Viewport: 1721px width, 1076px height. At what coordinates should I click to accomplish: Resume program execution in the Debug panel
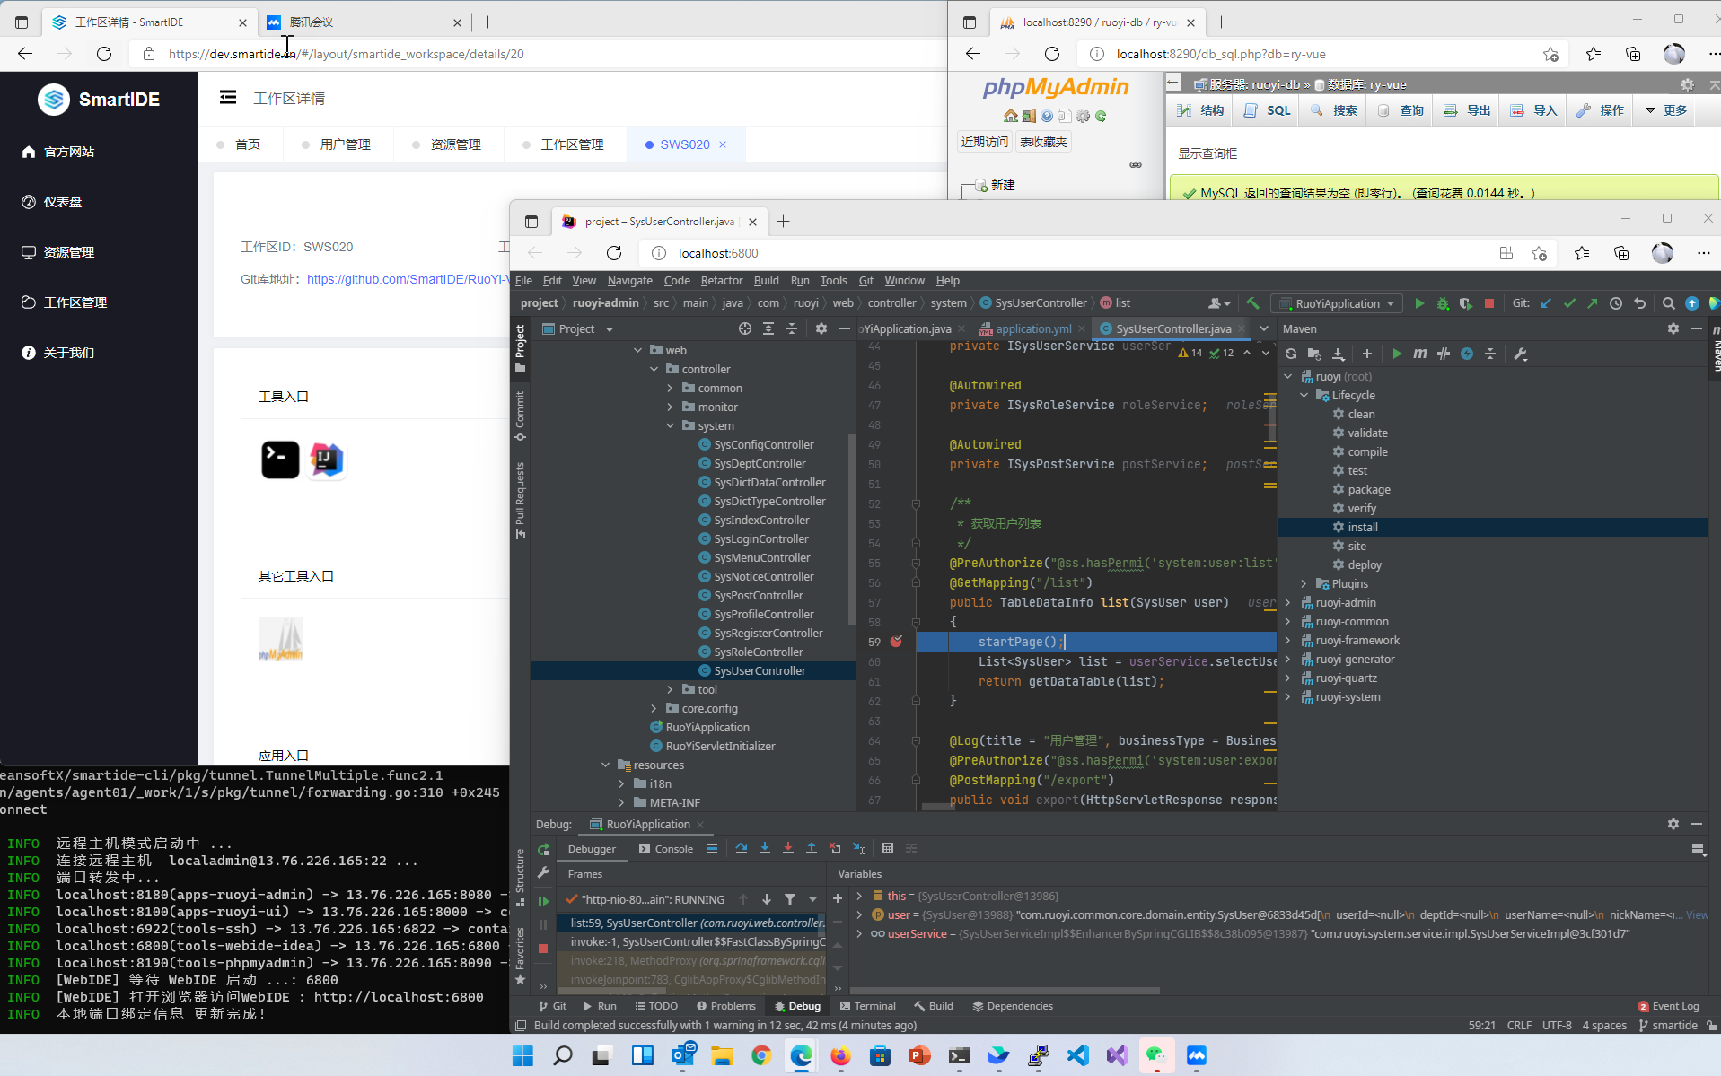tap(543, 900)
